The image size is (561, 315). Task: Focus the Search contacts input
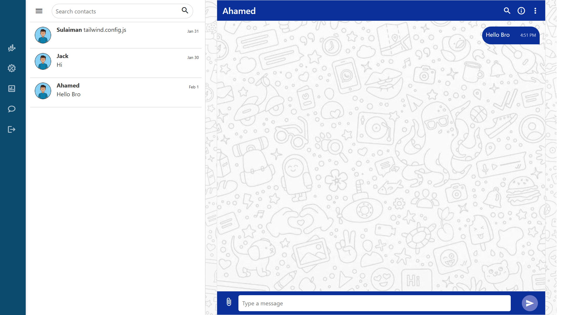[117, 11]
